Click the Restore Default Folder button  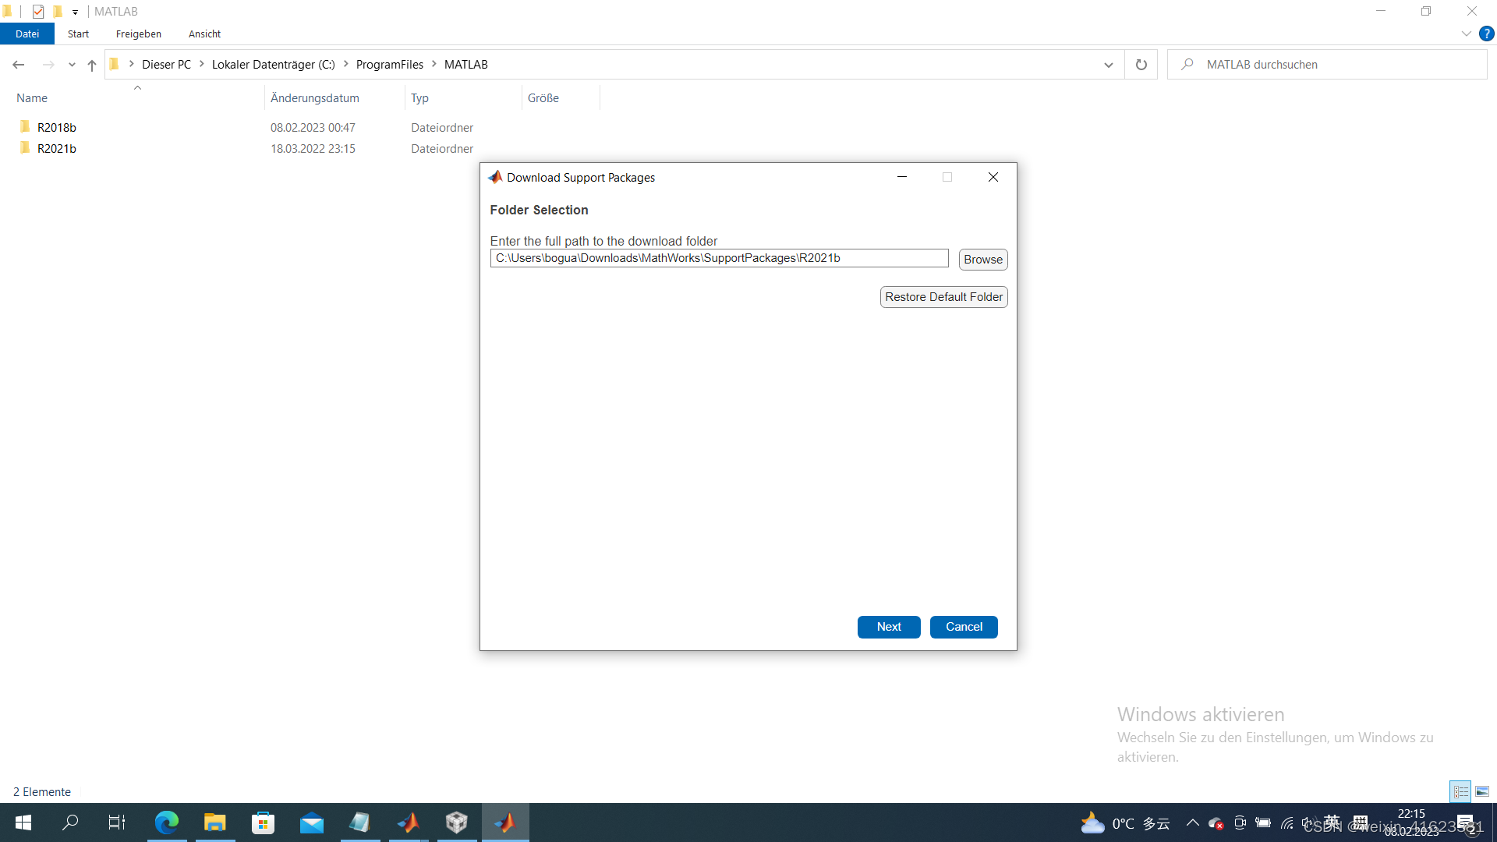point(943,297)
